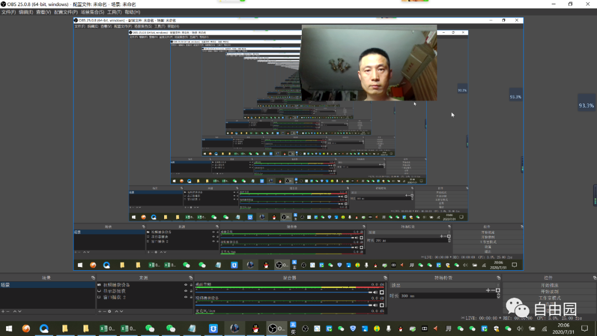Select the 场景 entry in scenes list
597x336 pixels.
tap(48, 285)
